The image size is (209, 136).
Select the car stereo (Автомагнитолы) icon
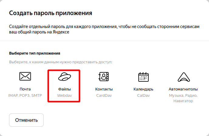183,77
